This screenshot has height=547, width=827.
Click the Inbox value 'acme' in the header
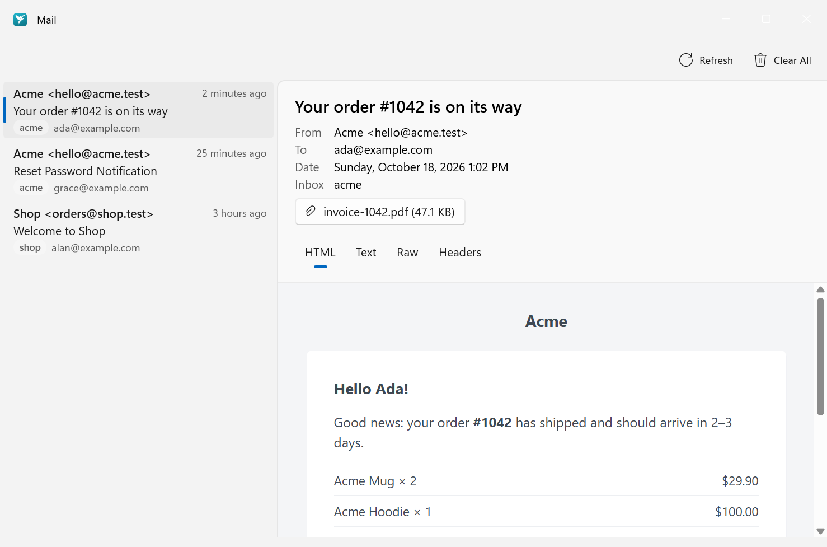click(347, 185)
